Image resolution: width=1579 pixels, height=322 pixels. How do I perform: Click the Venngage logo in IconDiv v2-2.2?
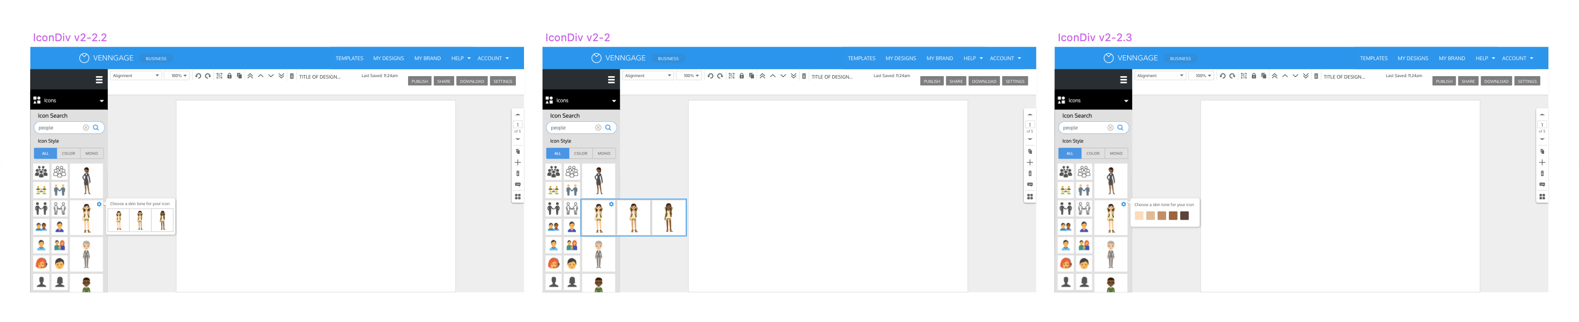click(107, 58)
